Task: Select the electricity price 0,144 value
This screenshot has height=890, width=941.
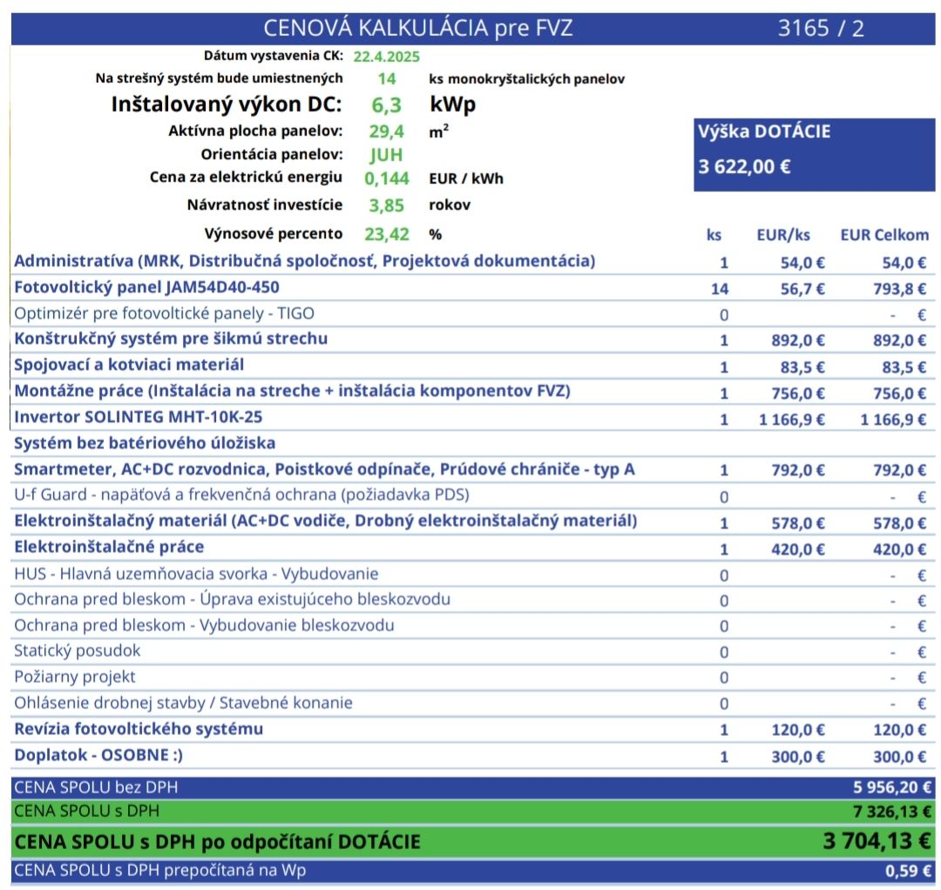Action: [387, 179]
